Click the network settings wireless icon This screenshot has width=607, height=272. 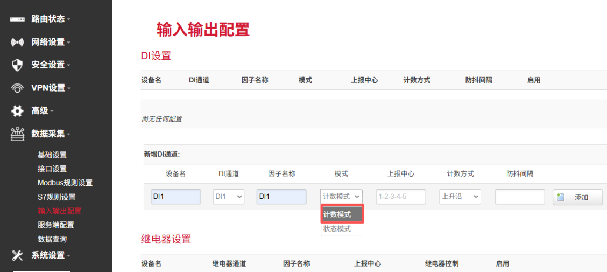click(17, 42)
